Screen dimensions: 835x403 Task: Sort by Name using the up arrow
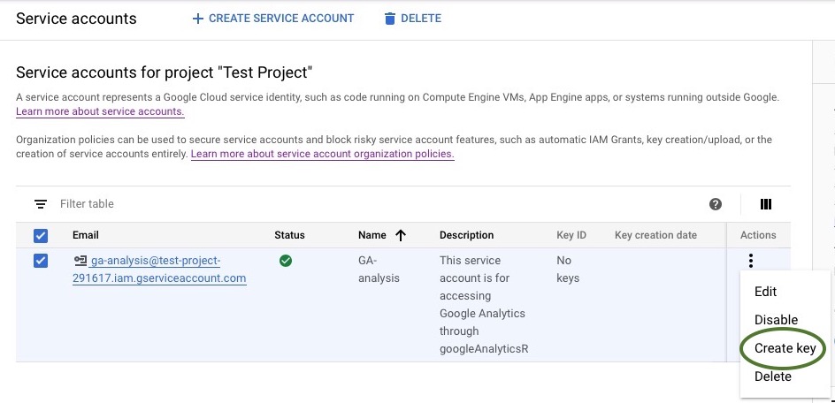[x=401, y=235]
